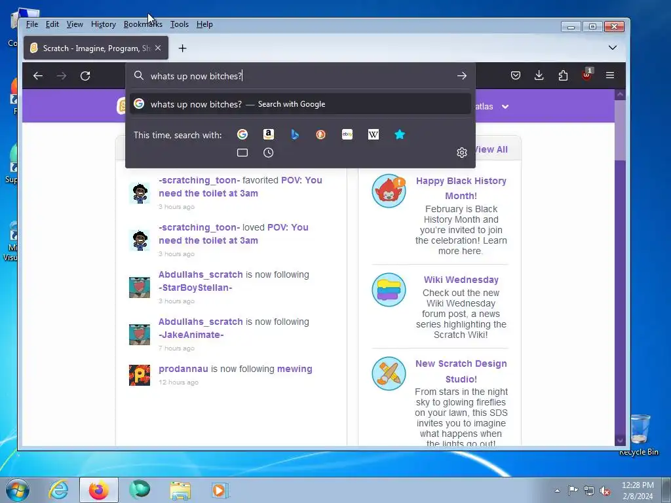
Task: Expand the list all tabs chevron
Action: tap(613, 47)
